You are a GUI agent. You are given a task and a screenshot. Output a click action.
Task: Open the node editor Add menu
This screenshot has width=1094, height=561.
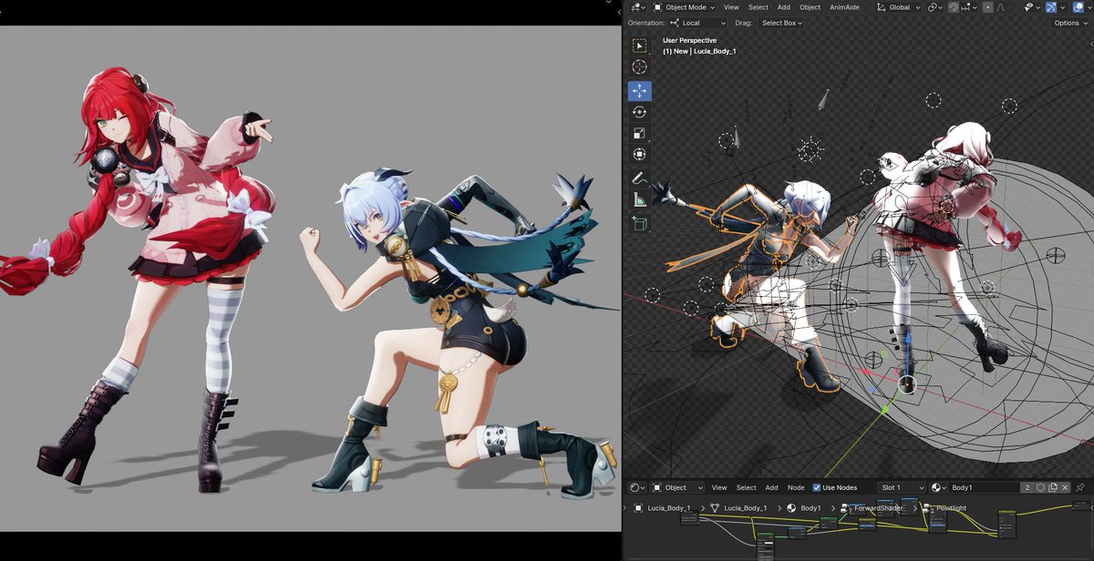772,487
